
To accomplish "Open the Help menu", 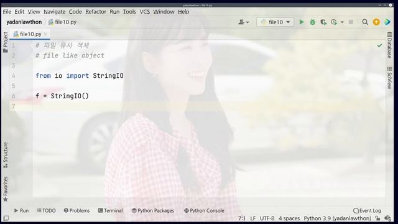I will pos(183,12).
